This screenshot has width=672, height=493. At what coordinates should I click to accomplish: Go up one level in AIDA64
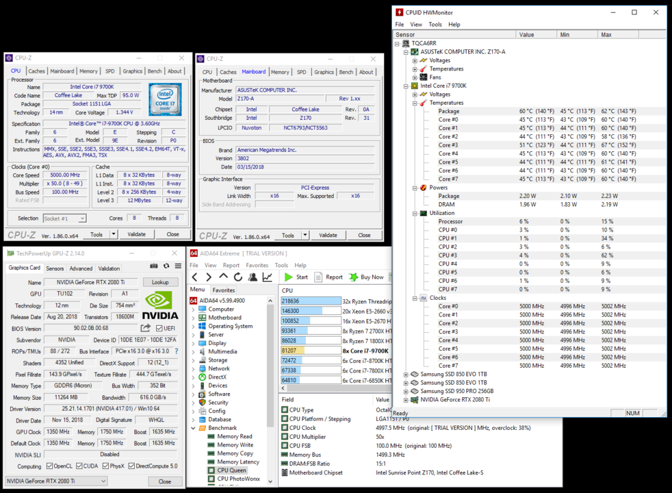tap(223, 277)
